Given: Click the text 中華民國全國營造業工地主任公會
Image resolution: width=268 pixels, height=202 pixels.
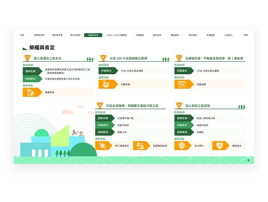Looking at the screenshot, I should [x=62, y=79].
